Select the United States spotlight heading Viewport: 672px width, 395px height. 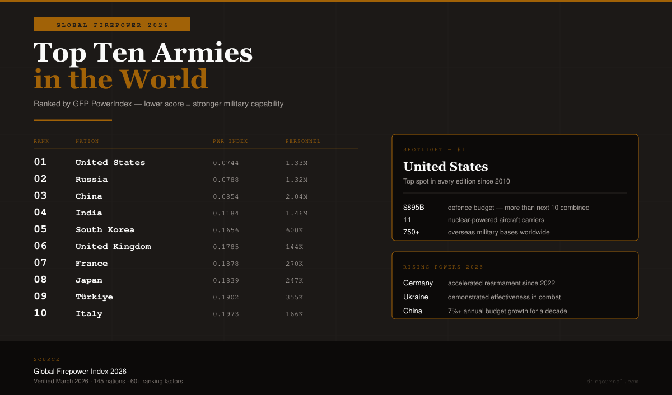(445, 167)
